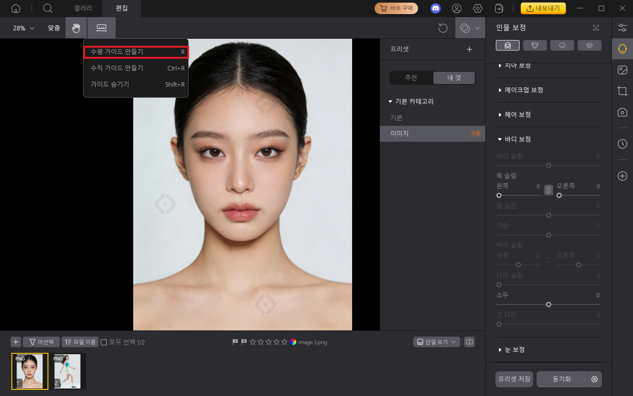The width and height of the screenshot is (633, 396).
Task: Open the adjustment sliders panel icon
Action: click(622, 28)
